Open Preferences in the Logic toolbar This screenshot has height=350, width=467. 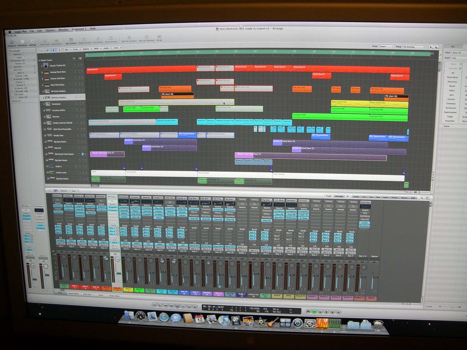tap(22, 43)
